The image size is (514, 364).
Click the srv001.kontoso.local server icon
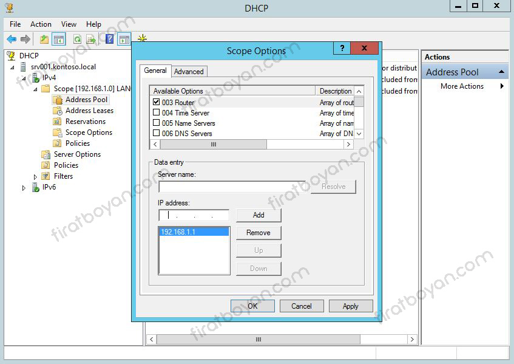pyautogui.click(x=23, y=67)
